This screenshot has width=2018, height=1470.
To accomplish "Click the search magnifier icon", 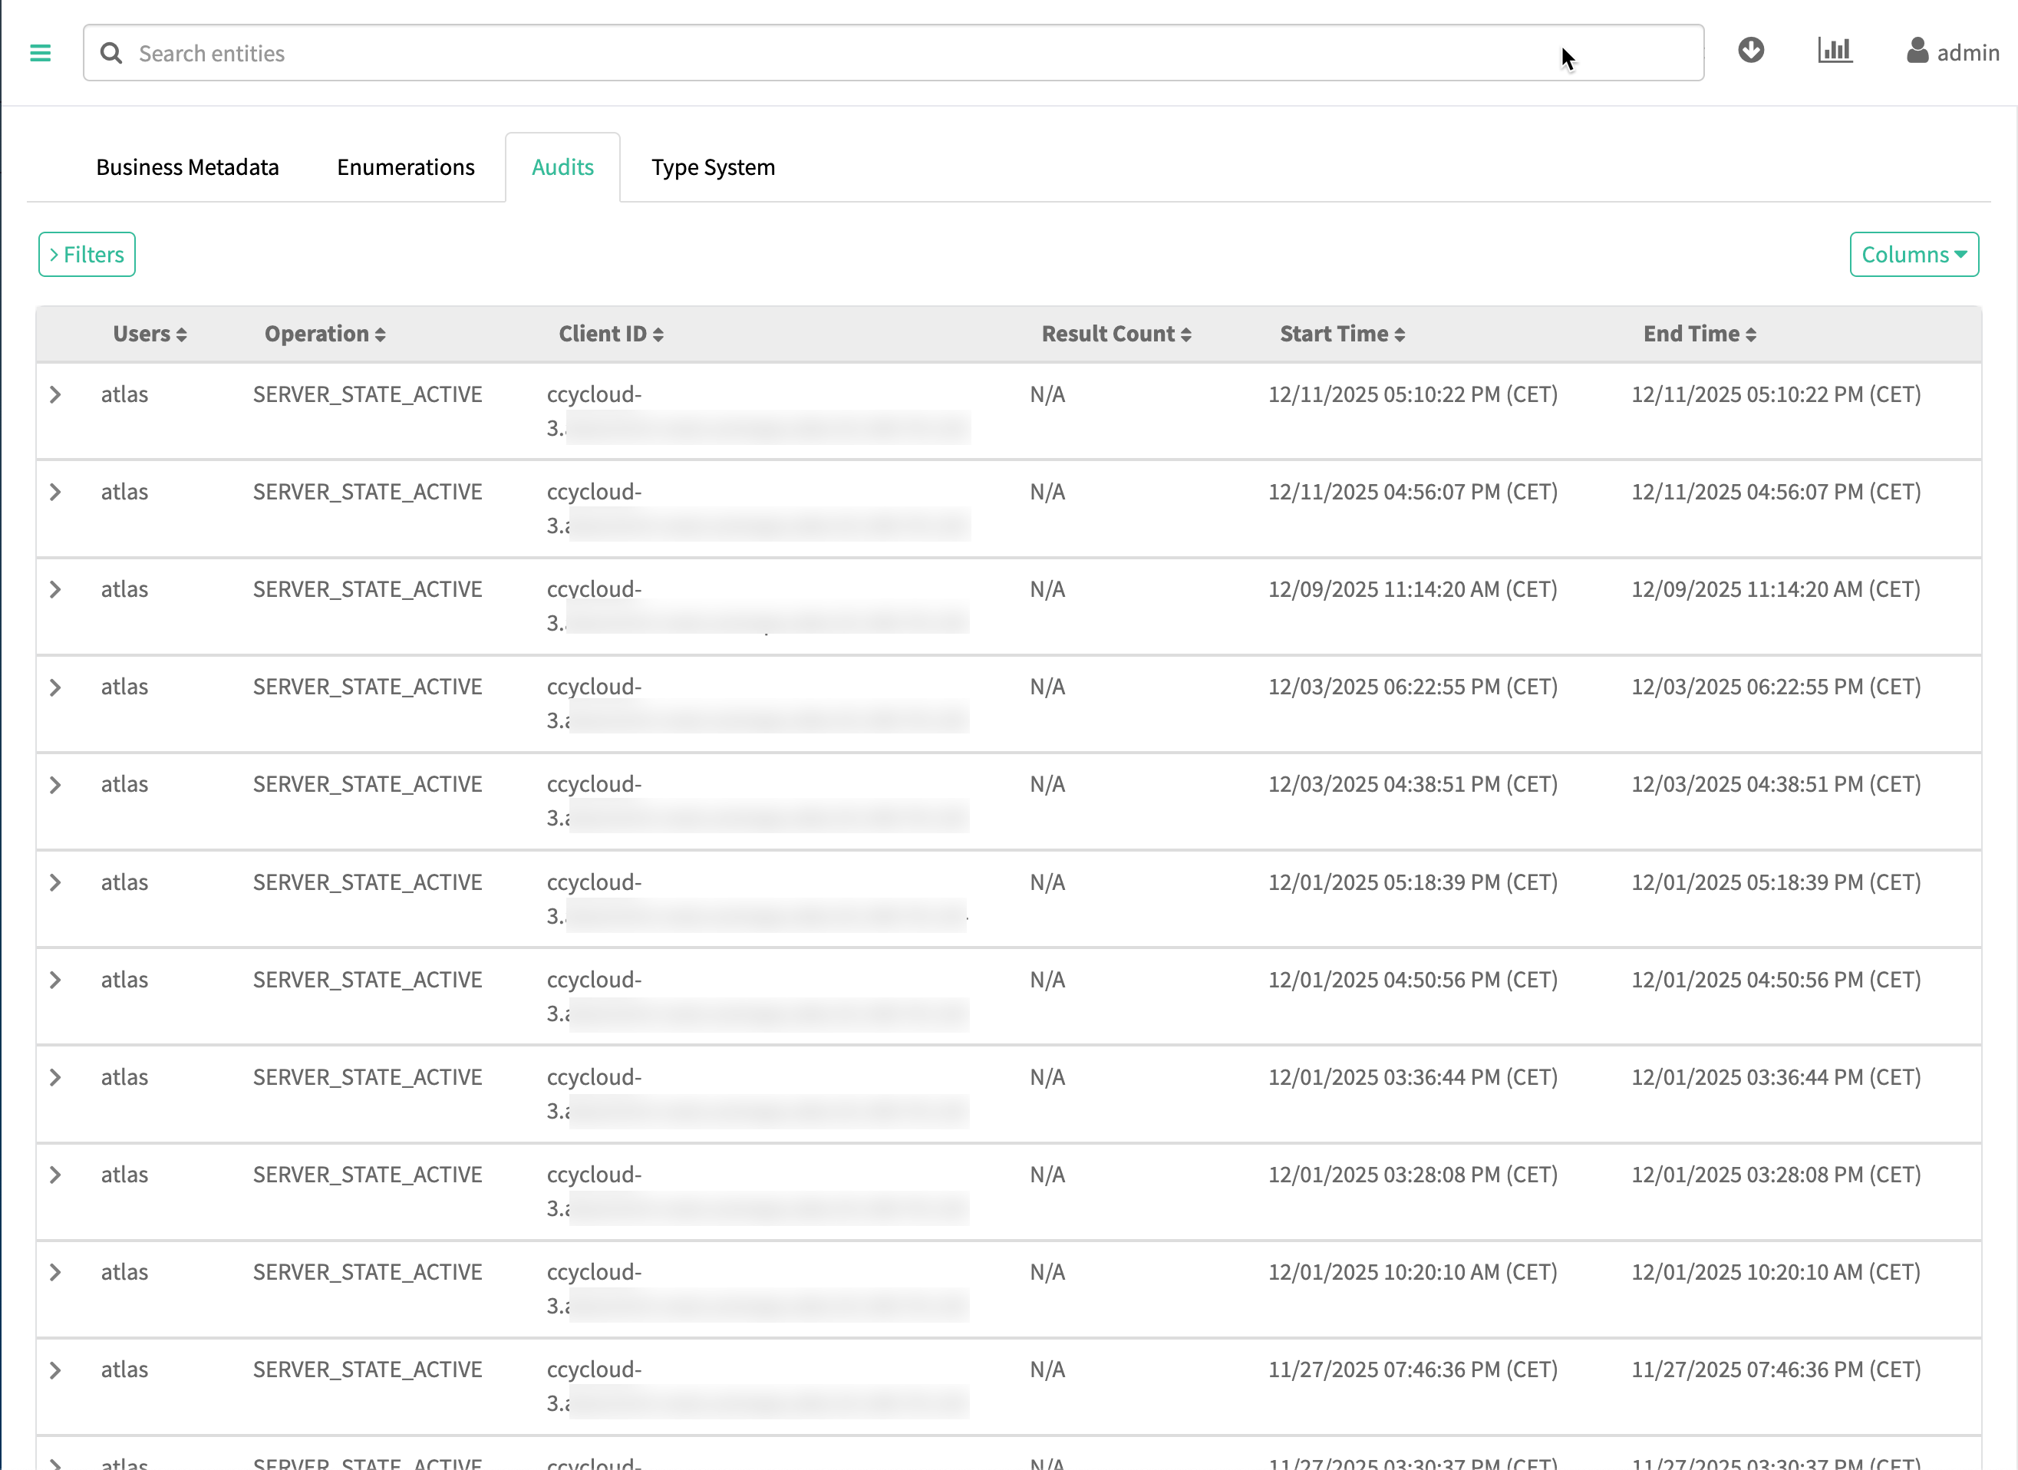I will pos(111,54).
